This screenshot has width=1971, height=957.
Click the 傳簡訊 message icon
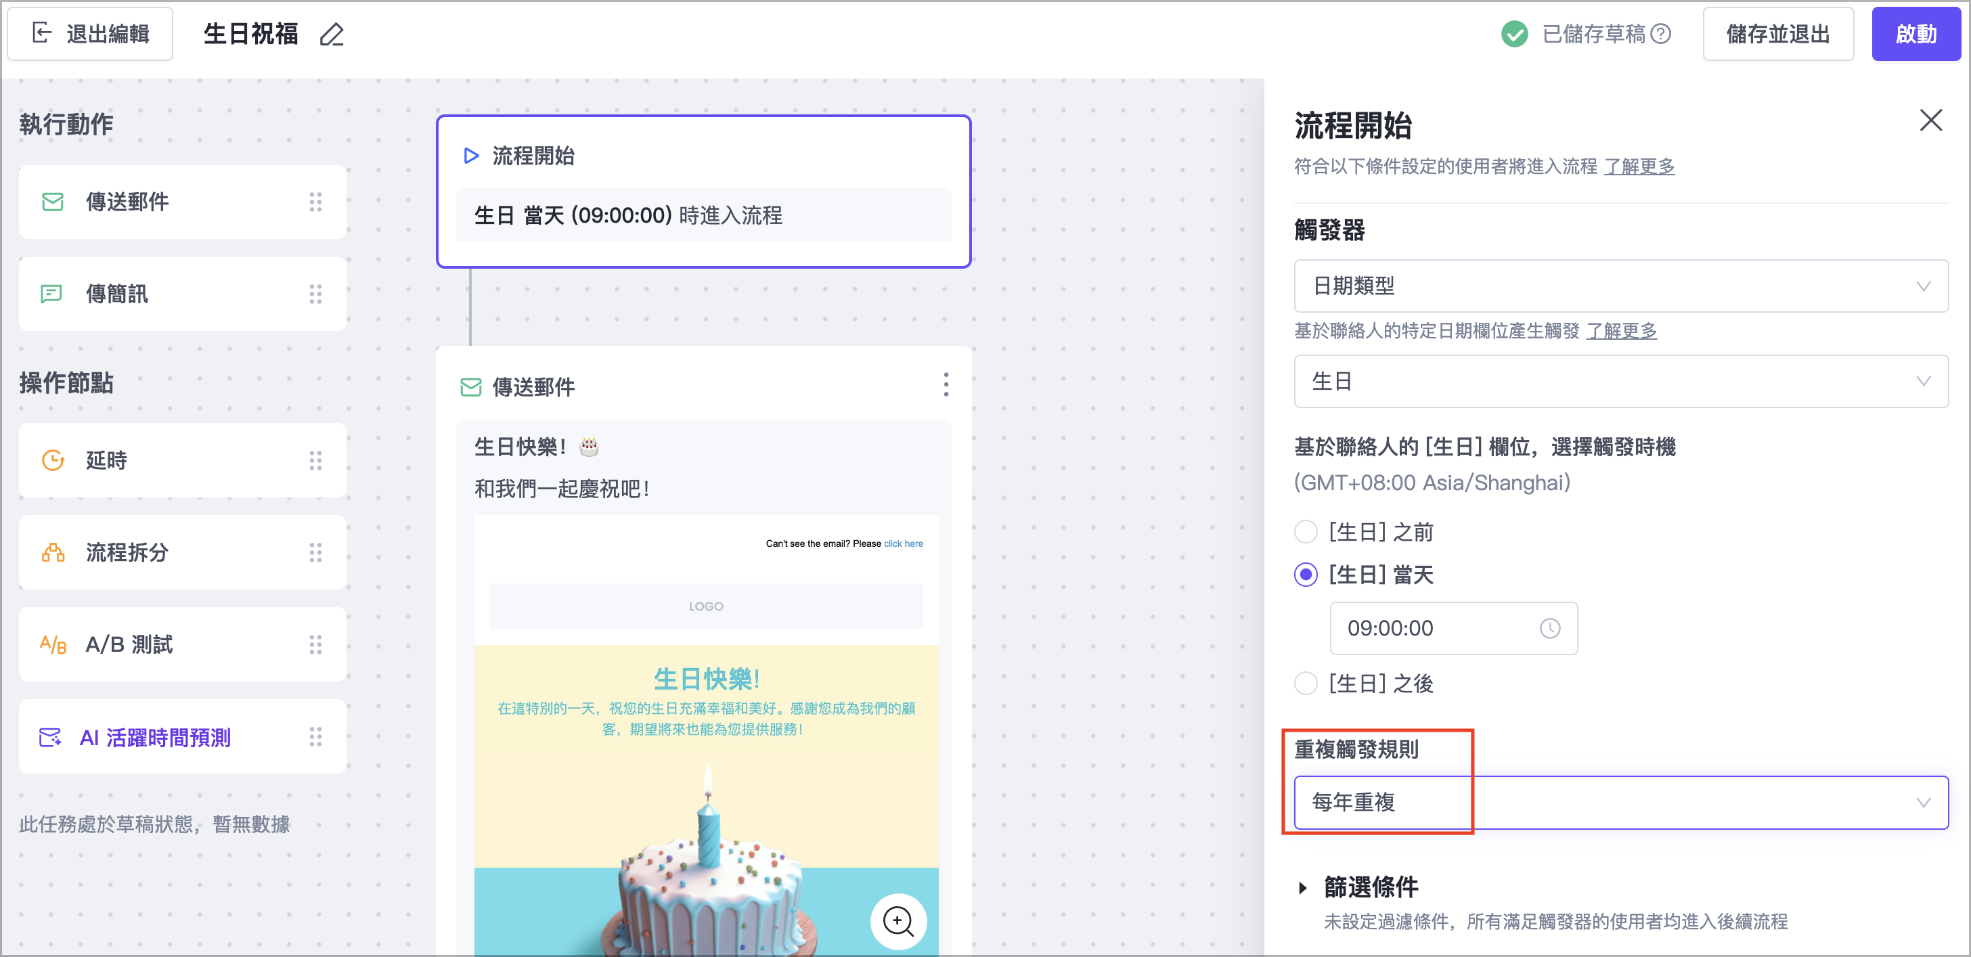click(x=51, y=294)
